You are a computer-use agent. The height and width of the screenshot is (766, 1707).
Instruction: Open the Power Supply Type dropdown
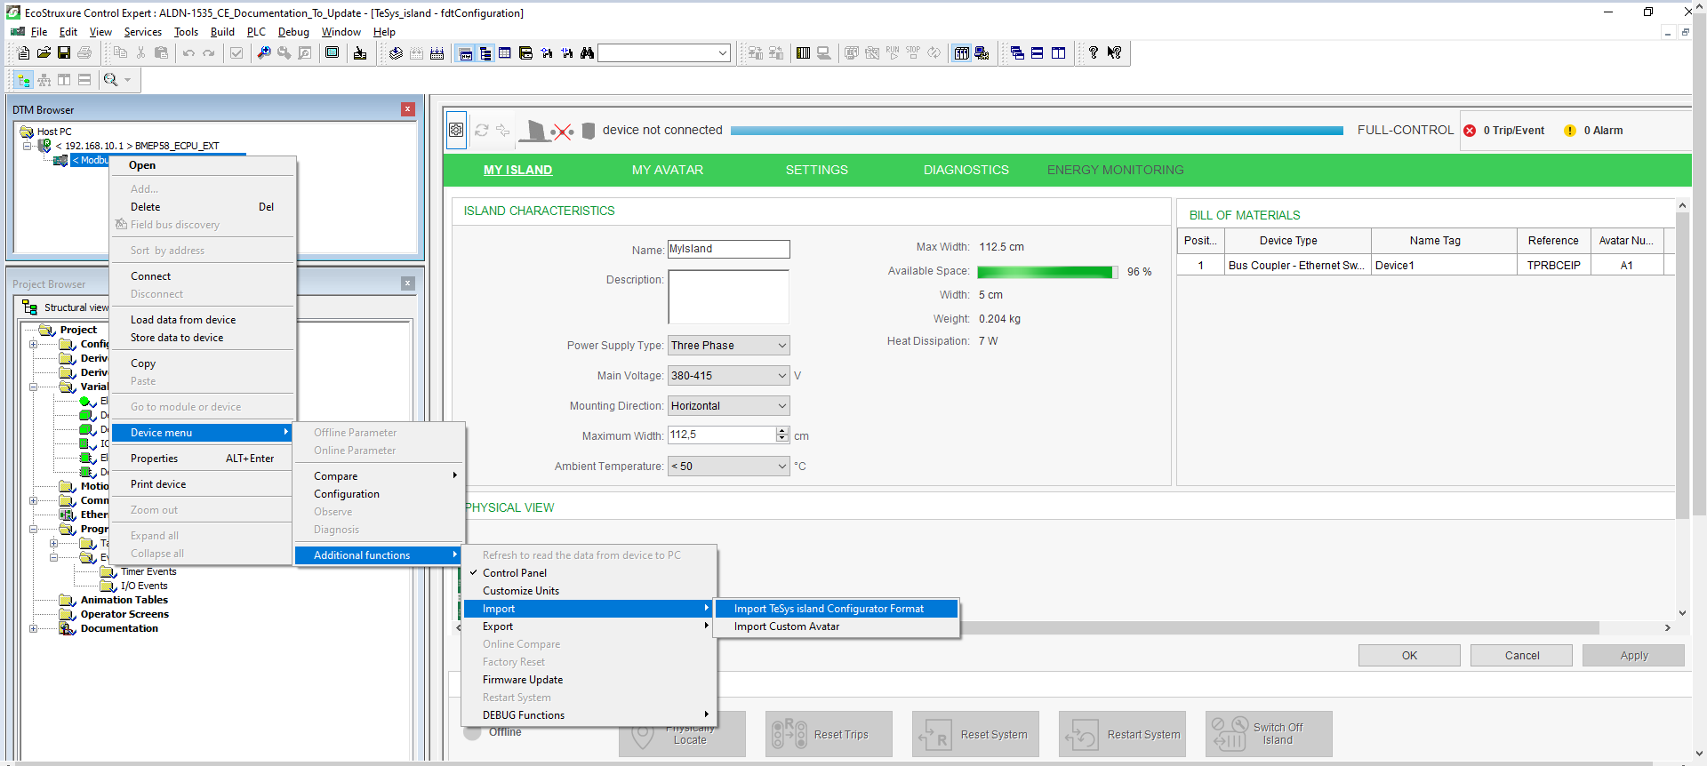782,346
